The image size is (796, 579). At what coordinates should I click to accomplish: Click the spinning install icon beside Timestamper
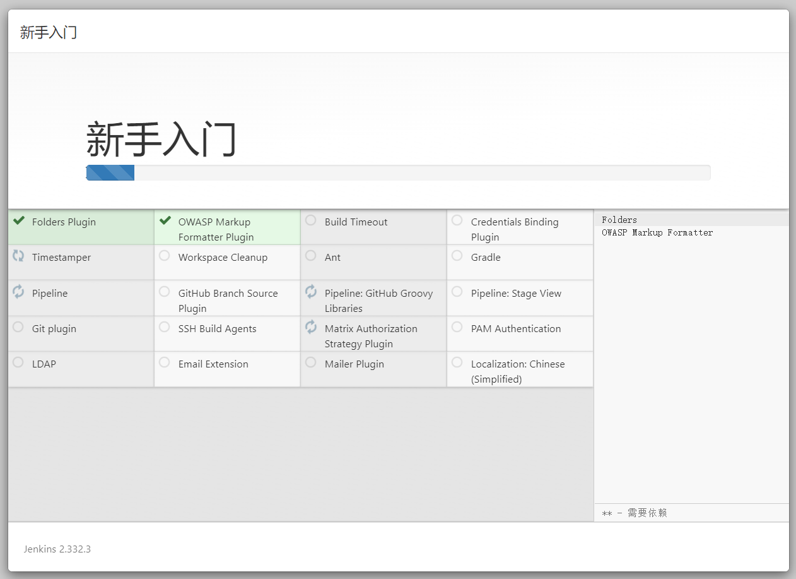(x=18, y=256)
